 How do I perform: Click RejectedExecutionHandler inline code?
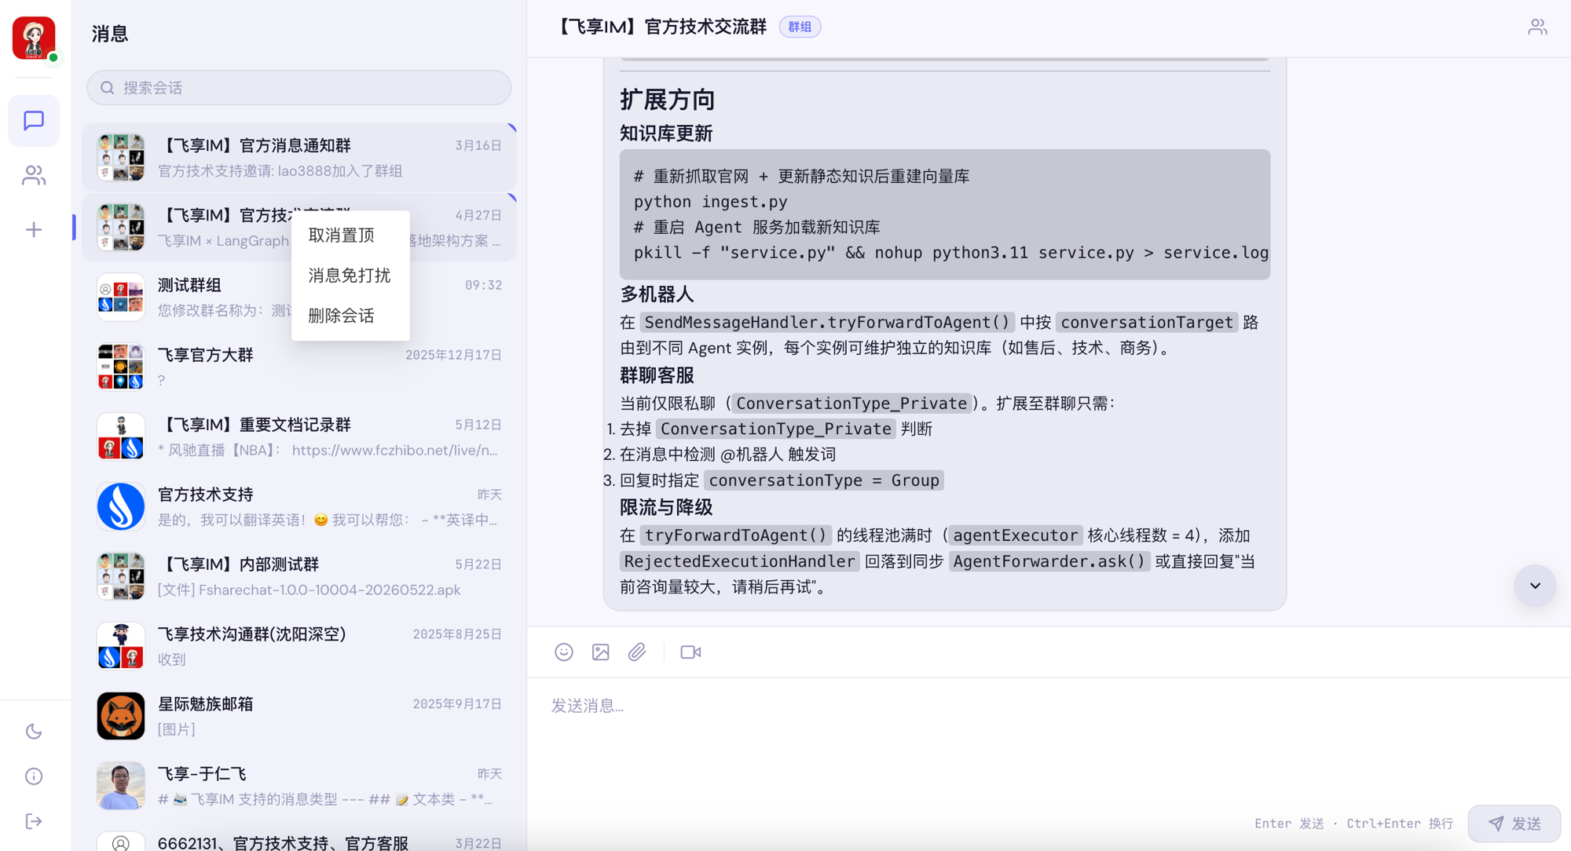coord(739,561)
